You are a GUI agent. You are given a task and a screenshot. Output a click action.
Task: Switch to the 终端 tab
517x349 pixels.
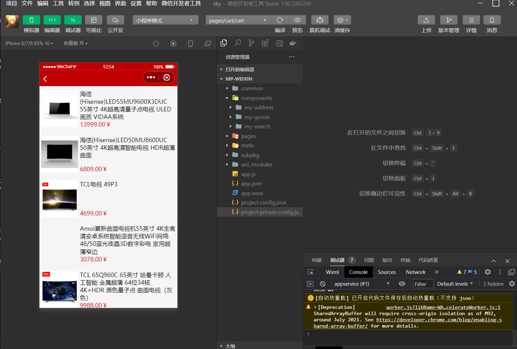coord(405,260)
